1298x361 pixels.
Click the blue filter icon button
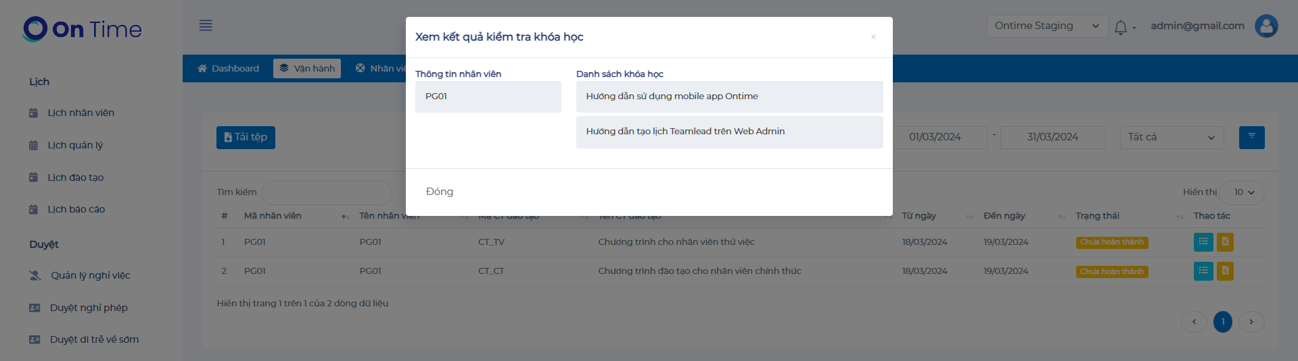pos(1251,137)
